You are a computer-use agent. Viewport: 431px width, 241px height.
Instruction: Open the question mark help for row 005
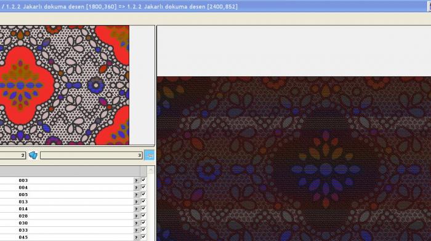coord(136,195)
